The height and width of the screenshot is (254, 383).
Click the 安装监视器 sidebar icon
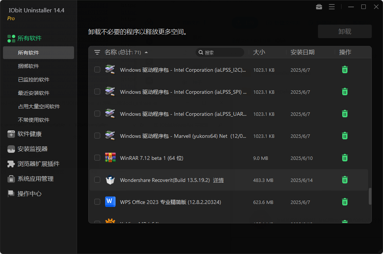(11, 149)
